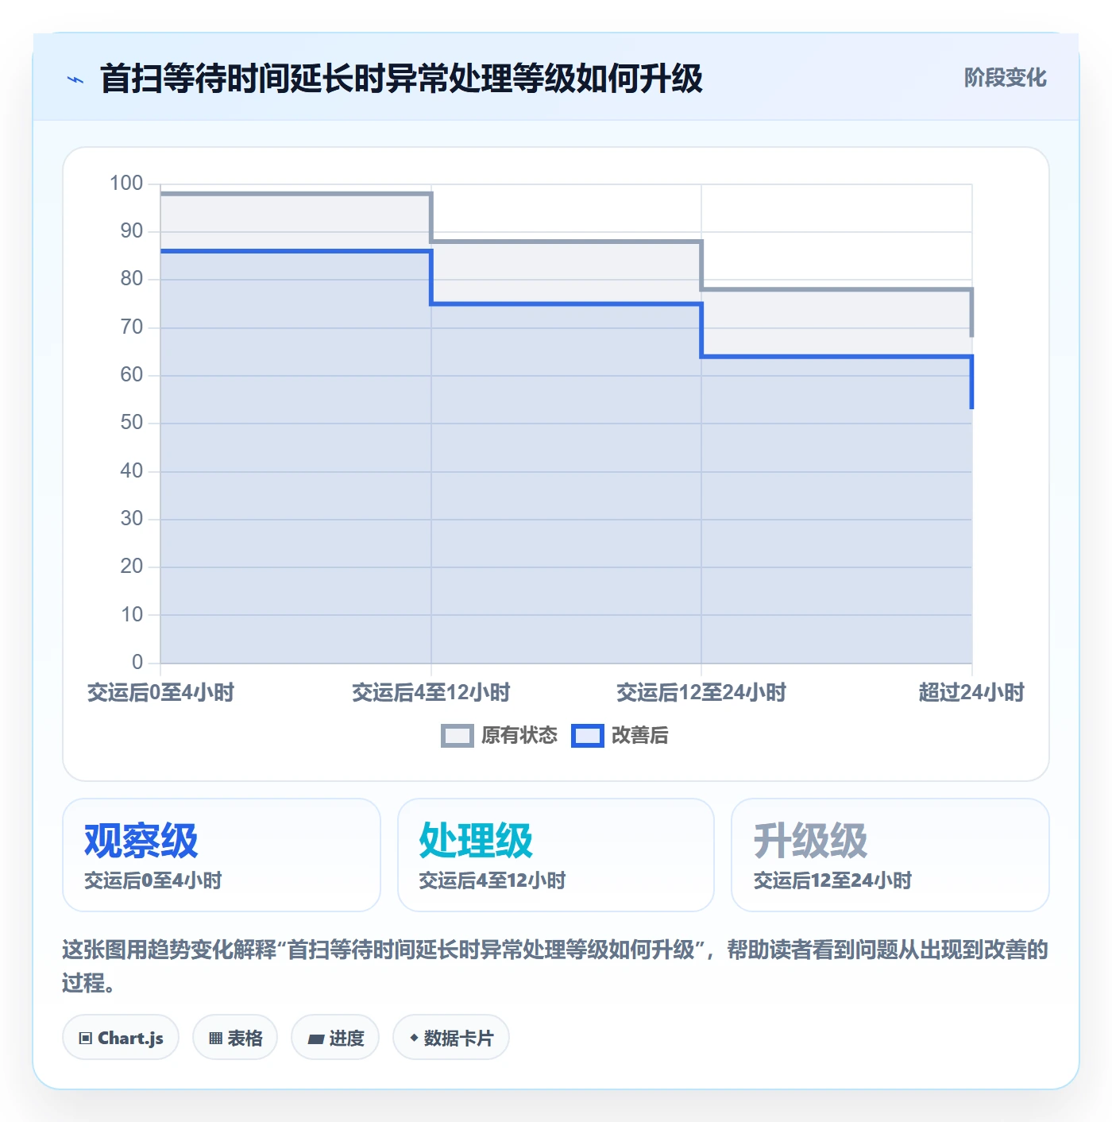
Task: Click the 交运后4至12小时 subtitle in 处理级 card
Action: click(492, 880)
